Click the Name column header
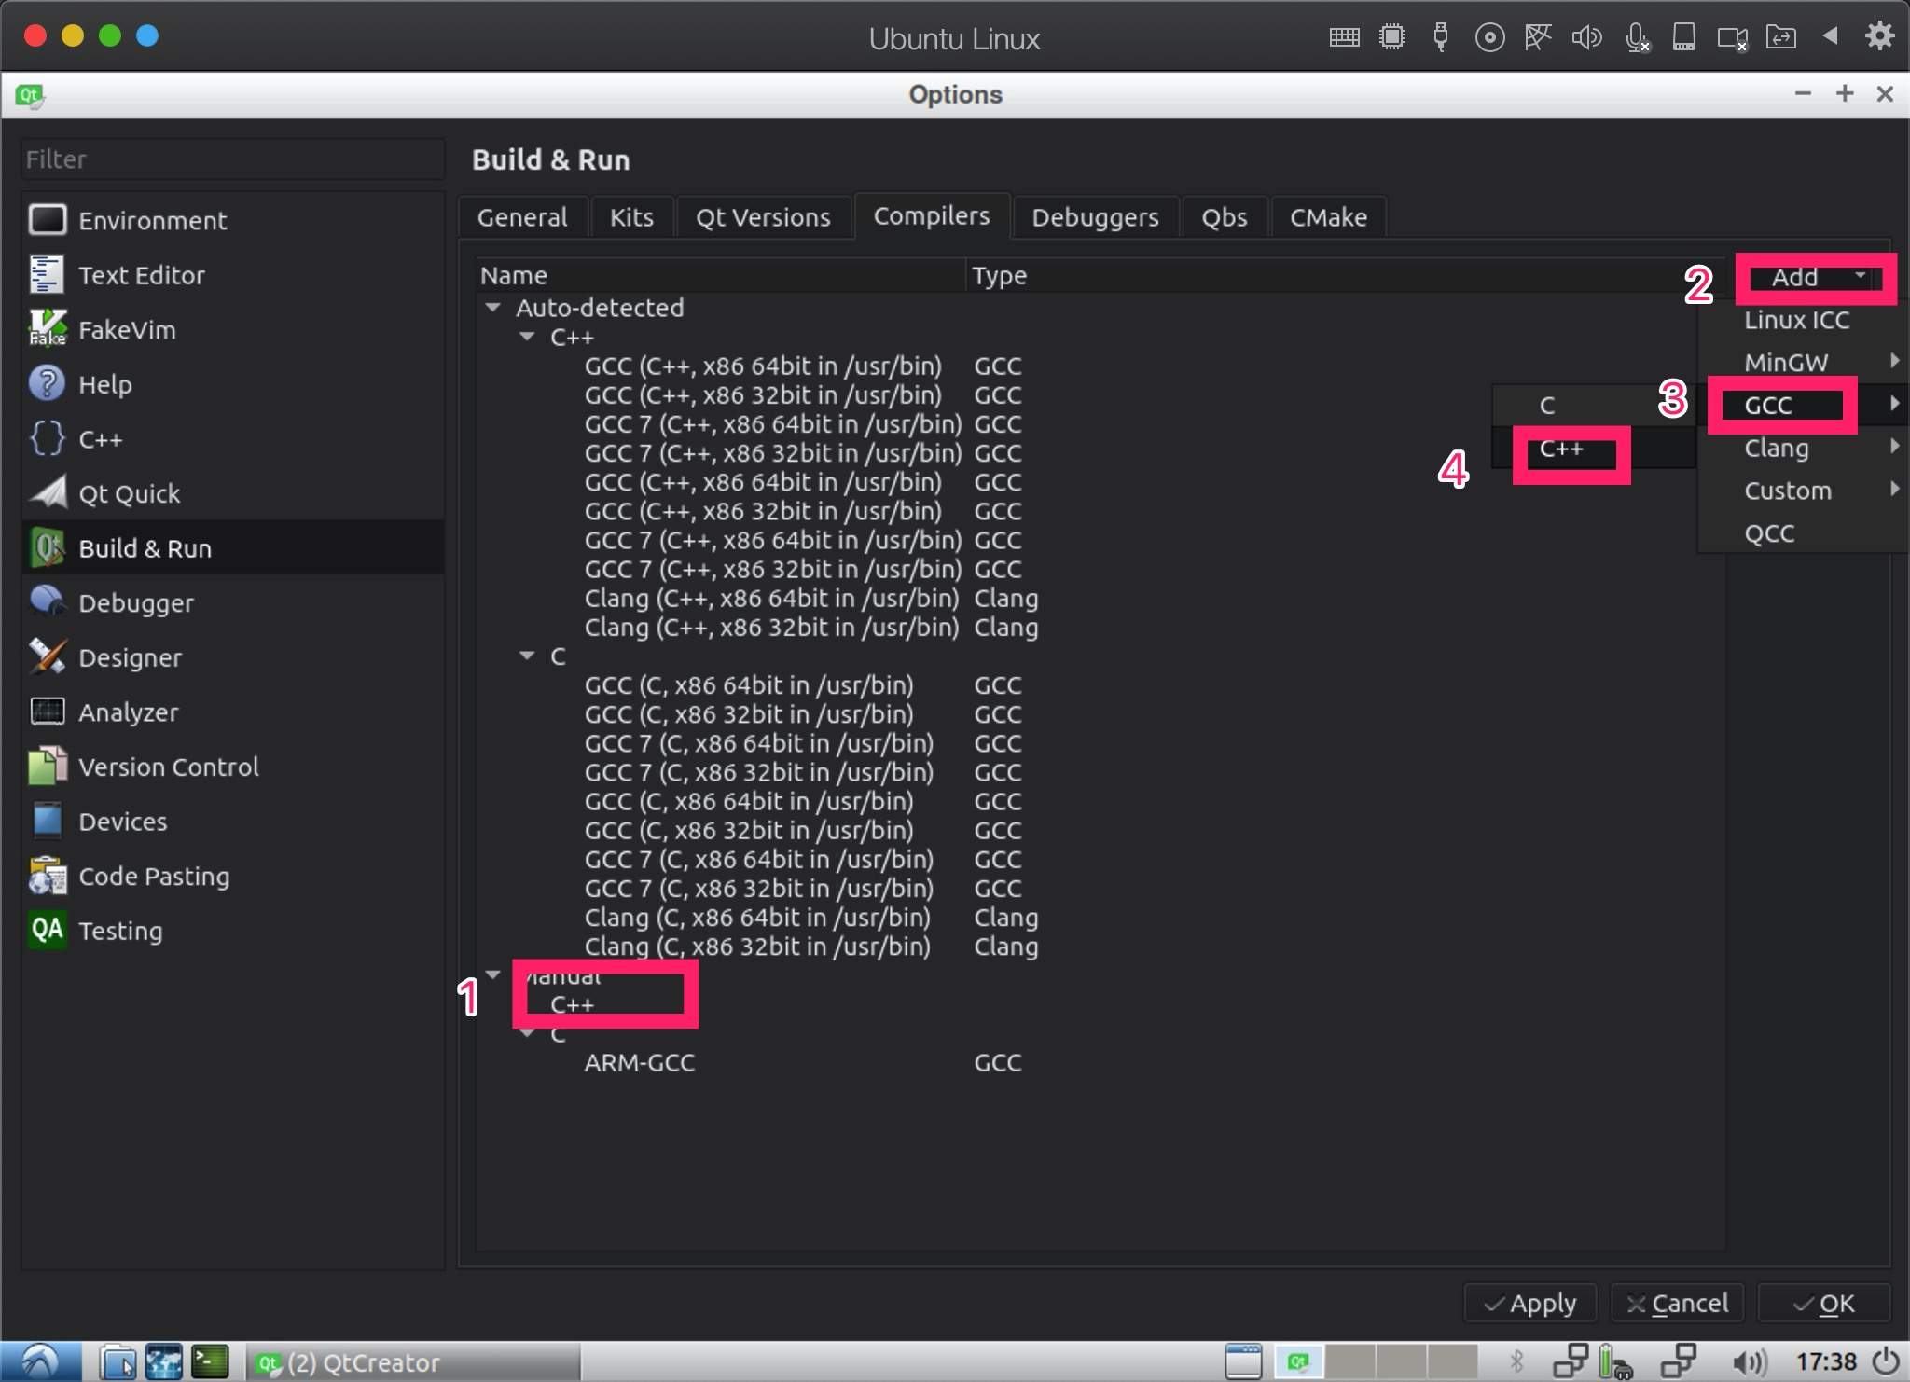Viewport: 1910px width, 1382px height. pyautogui.click(x=720, y=276)
